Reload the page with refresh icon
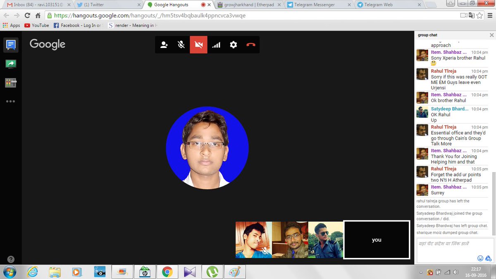Viewport: 496px width, 279px height. [28, 16]
